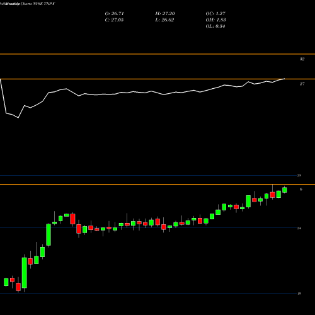This screenshot has height=315, width=315.
Task: Select the OC: 1.27 value
Action: pyautogui.click(x=215, y=14)
